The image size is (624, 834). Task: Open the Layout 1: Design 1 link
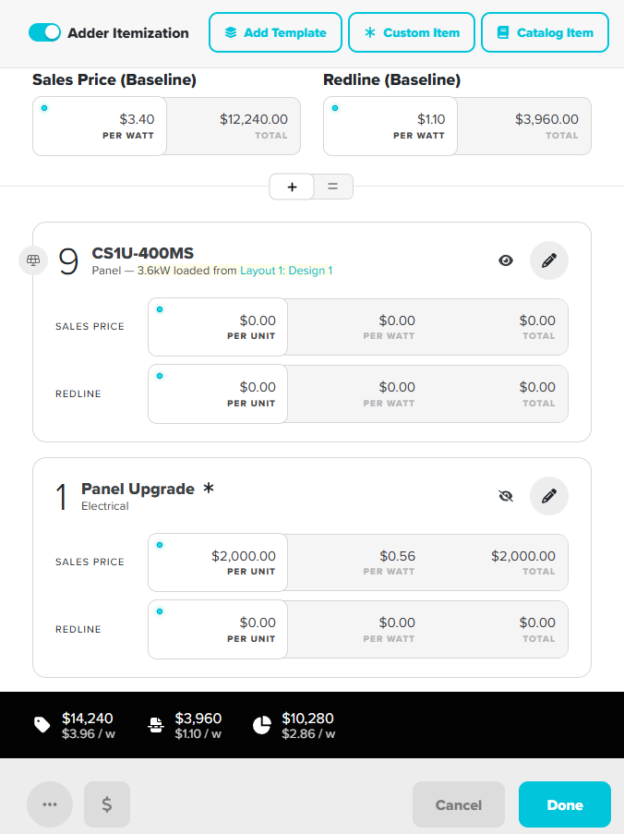point(286,271)
